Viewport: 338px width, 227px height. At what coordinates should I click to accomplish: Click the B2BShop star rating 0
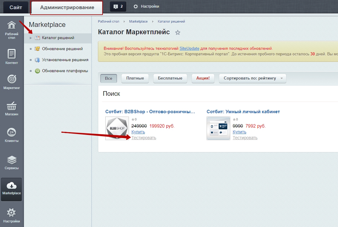134,119
